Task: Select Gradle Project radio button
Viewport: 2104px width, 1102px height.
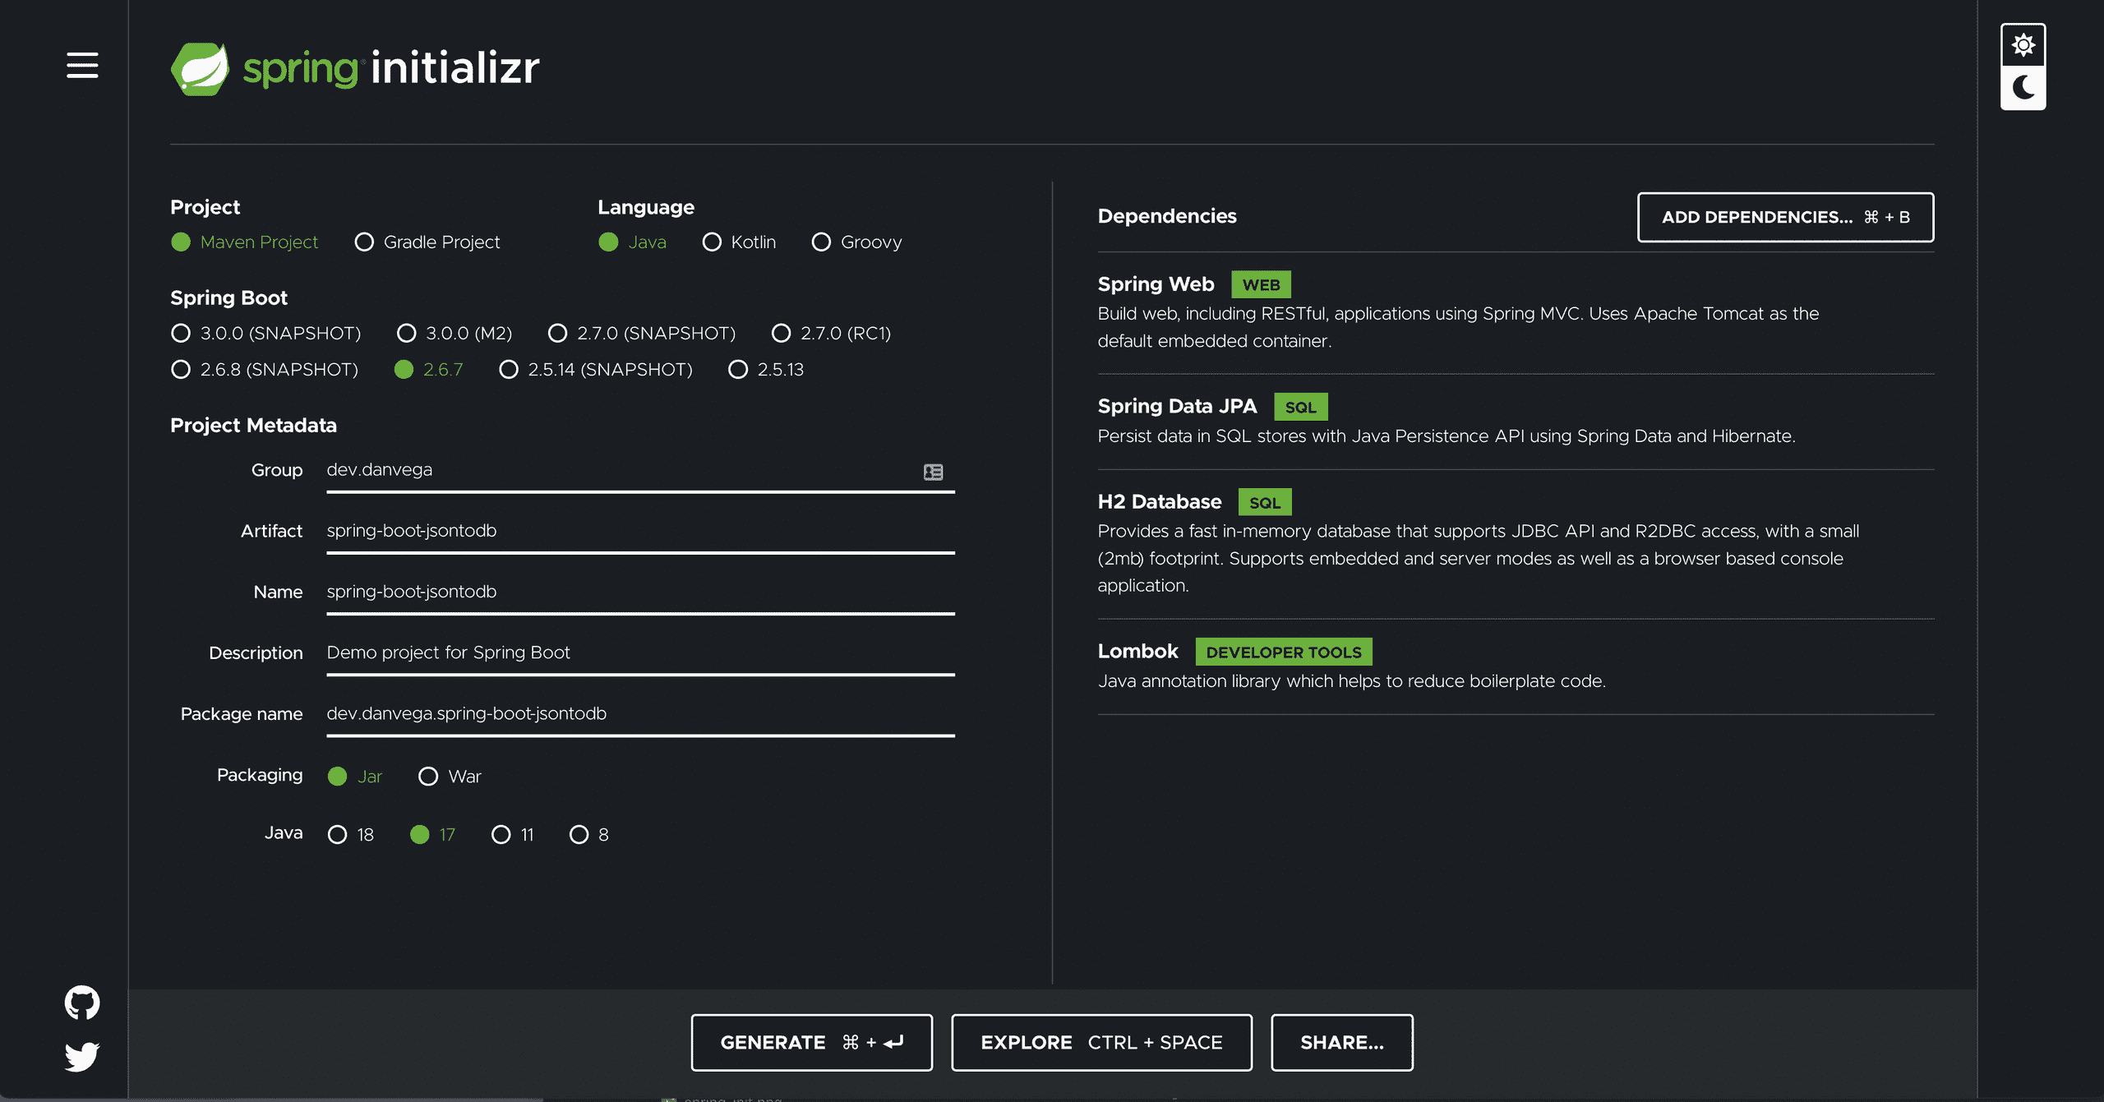Action: 364,242
